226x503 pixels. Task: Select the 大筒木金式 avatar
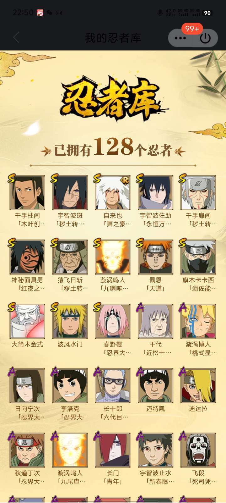tap(27, 321)
